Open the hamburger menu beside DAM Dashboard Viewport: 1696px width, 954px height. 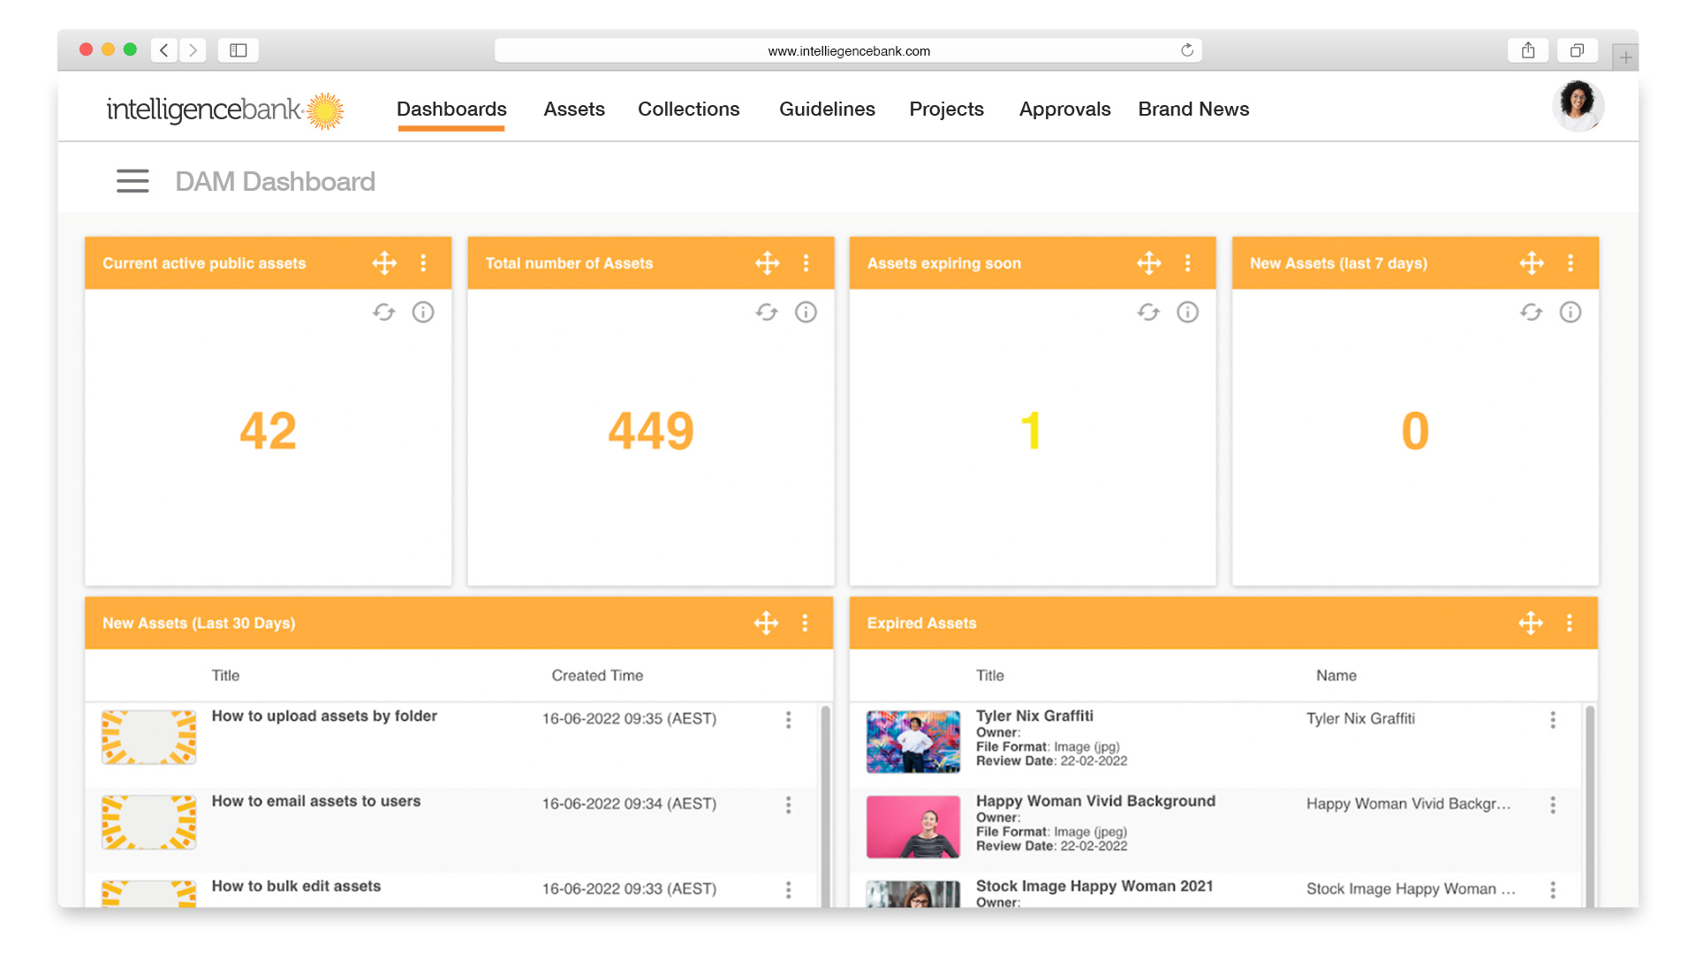coord(132,181)
